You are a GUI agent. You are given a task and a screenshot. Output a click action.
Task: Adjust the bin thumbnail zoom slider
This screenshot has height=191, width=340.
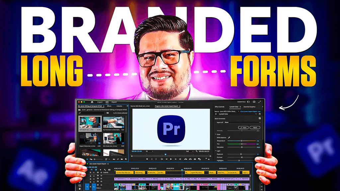[x=98, y=159]
